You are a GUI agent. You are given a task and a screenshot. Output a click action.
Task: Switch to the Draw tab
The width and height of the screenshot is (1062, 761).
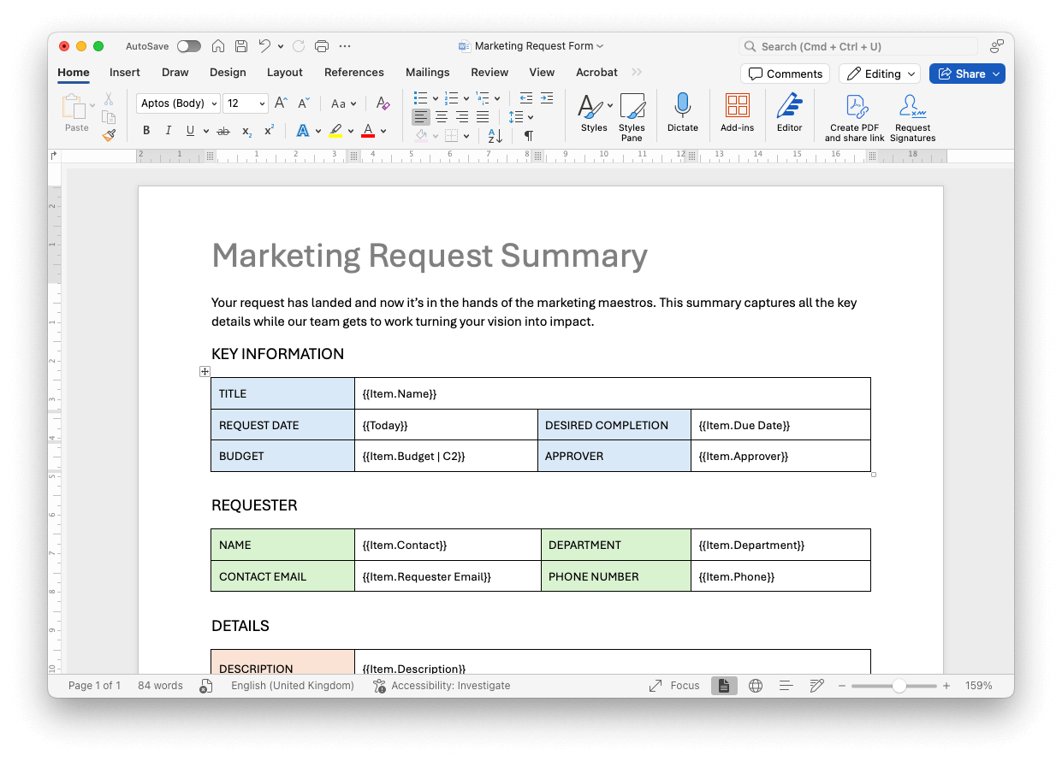(x=175, y=73)
